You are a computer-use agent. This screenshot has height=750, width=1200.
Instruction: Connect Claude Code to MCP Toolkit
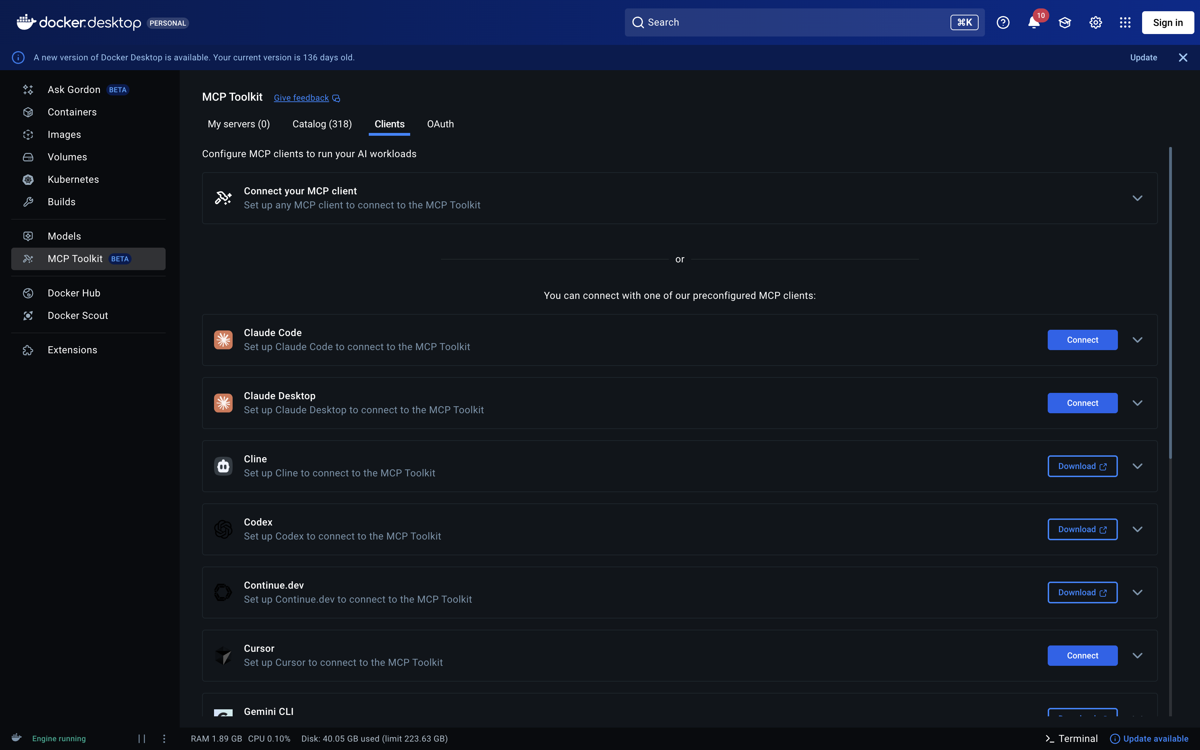tap(1082, 340)
